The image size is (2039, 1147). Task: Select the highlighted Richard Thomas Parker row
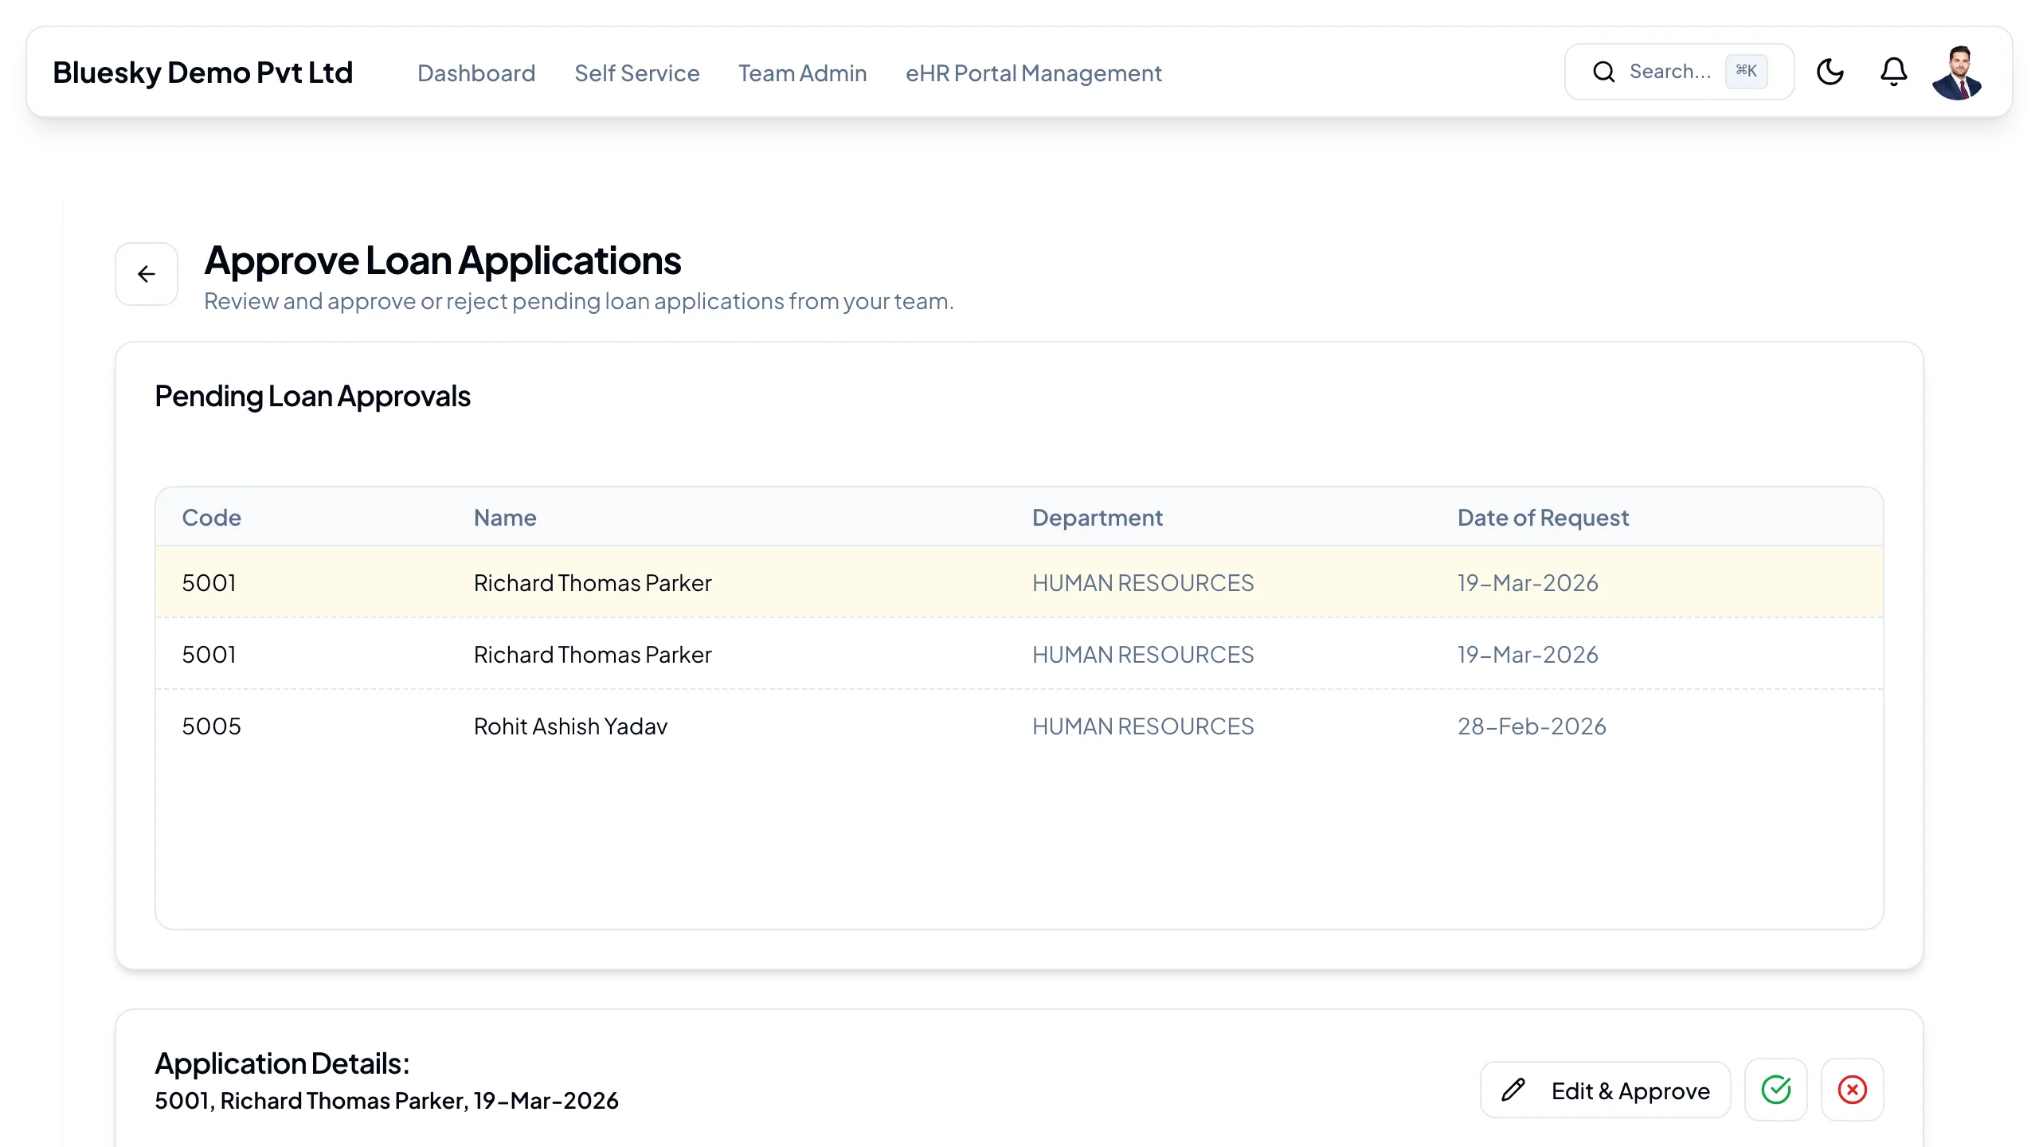pos(1019,582)
